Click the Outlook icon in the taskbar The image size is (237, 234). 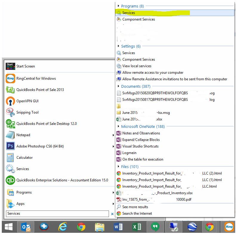[x=26, y=227]
